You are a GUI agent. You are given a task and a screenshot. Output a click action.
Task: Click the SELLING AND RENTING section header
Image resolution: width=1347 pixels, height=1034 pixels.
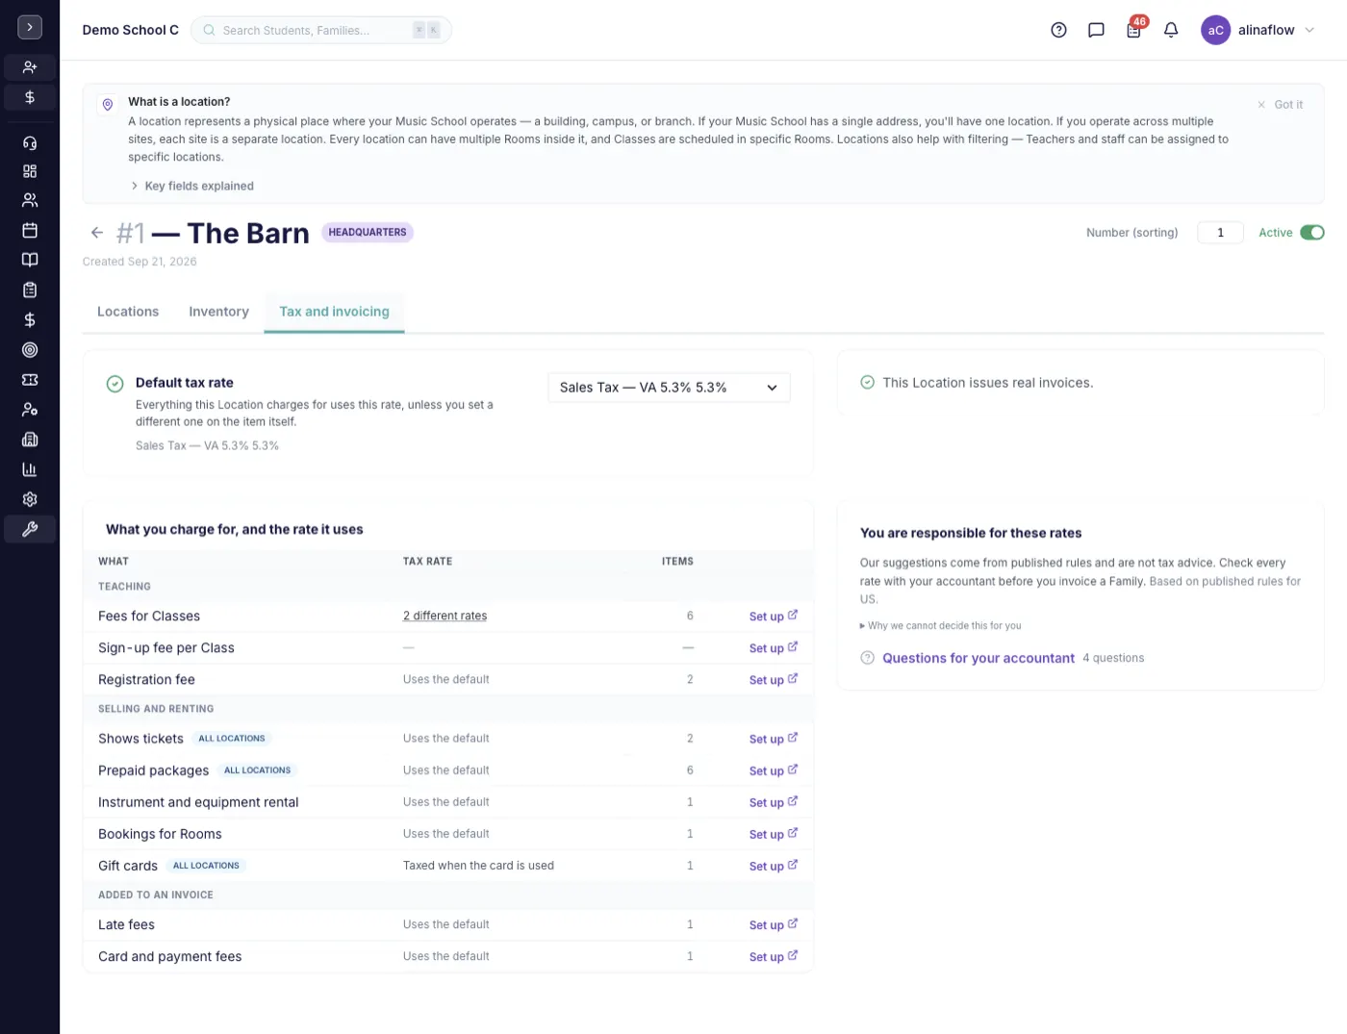point(156,709)
